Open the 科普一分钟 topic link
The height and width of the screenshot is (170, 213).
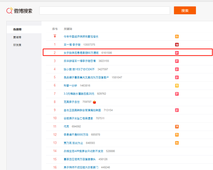(x=70, y=85)
